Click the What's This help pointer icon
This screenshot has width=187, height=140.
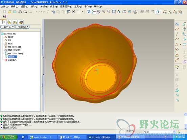(x=4, y=17)
